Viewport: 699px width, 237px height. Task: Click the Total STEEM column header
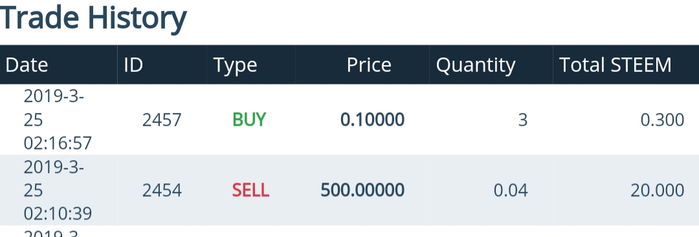click(616, 65)
